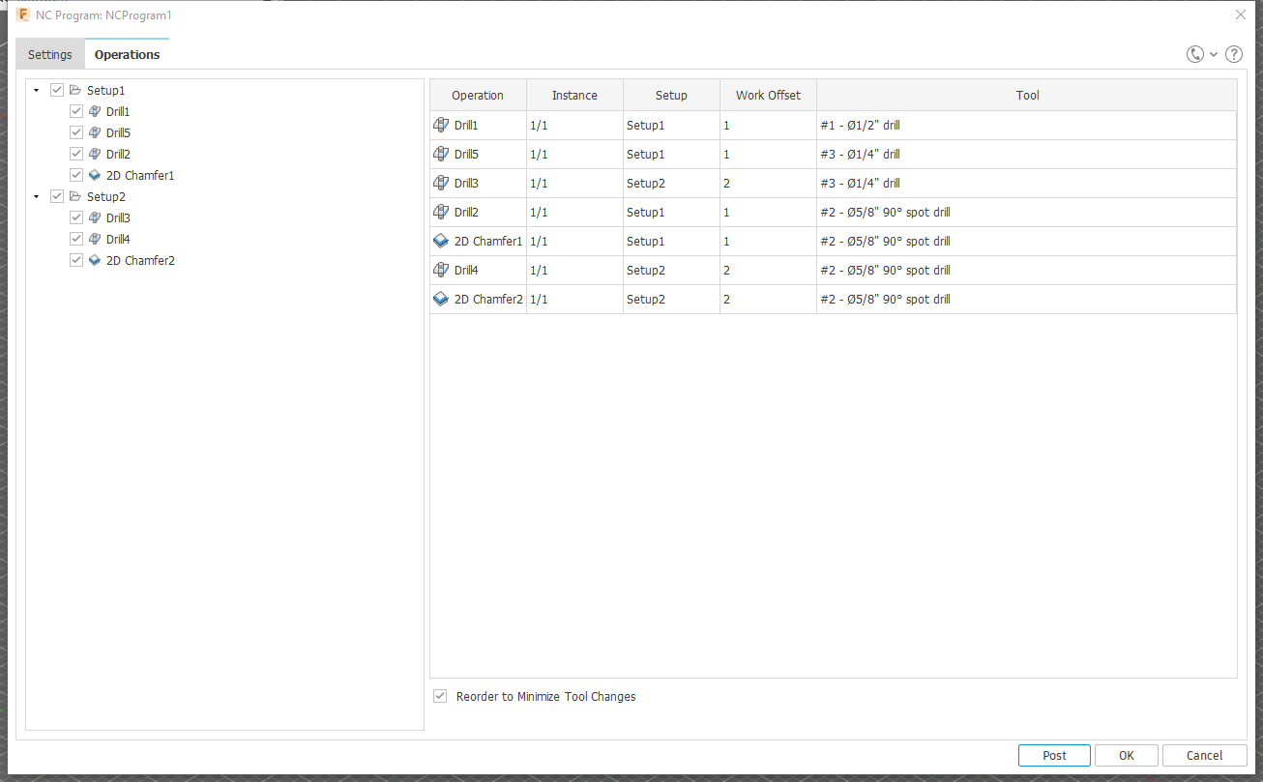Collapse the Setup1 tree branch
This screenshot has height=782, width=1263.
pyautogui.click(x=37, y=90)
